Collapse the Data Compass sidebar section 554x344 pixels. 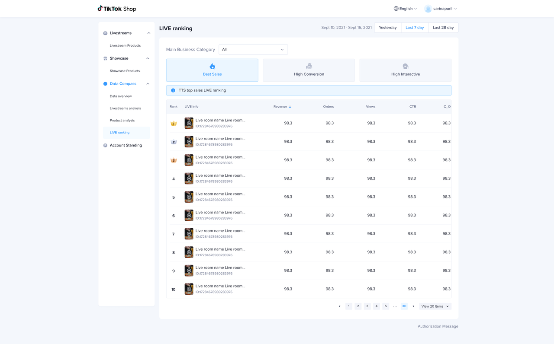pyautogui.click(x=148, y=84)
